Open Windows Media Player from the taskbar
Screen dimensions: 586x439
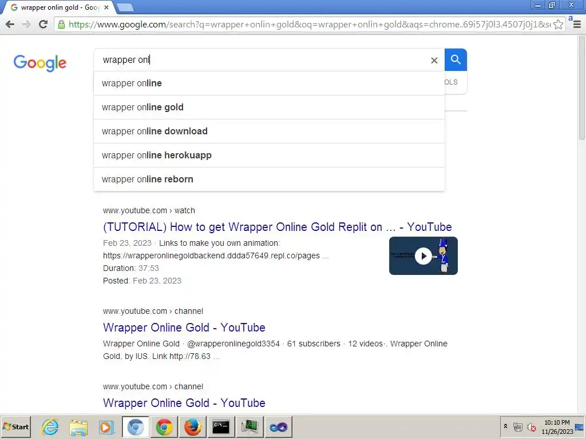(x=107, y=426)
